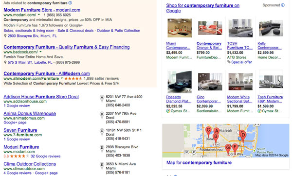
Task: Click the Sponsored info icon
Action: [x=283, y=5]
